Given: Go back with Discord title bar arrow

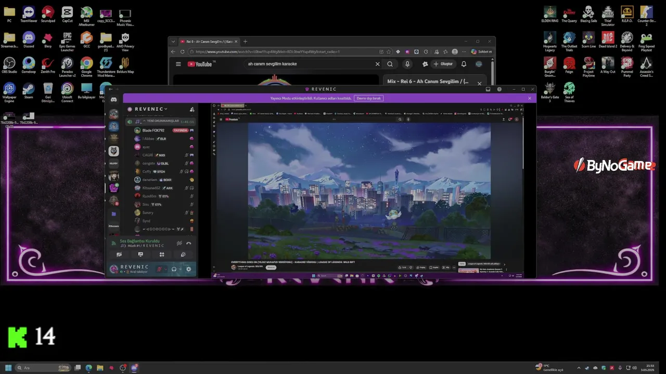Looking at the screenshot, I should (110, 89).
